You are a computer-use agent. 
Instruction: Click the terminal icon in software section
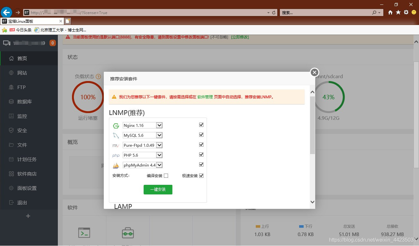84,233
